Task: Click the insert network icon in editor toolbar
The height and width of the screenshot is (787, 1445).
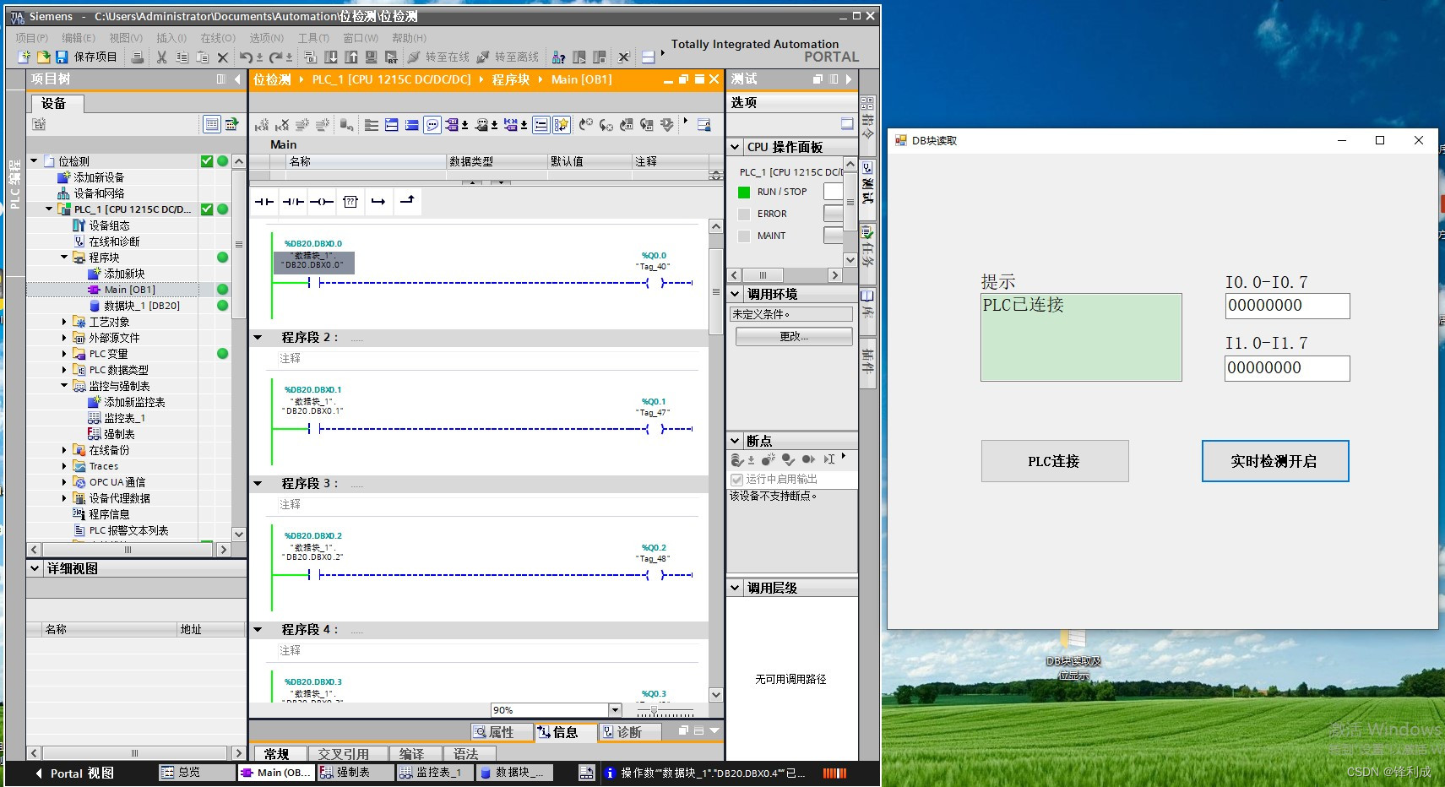Action: pyautogui.click(x=262, y=125)
